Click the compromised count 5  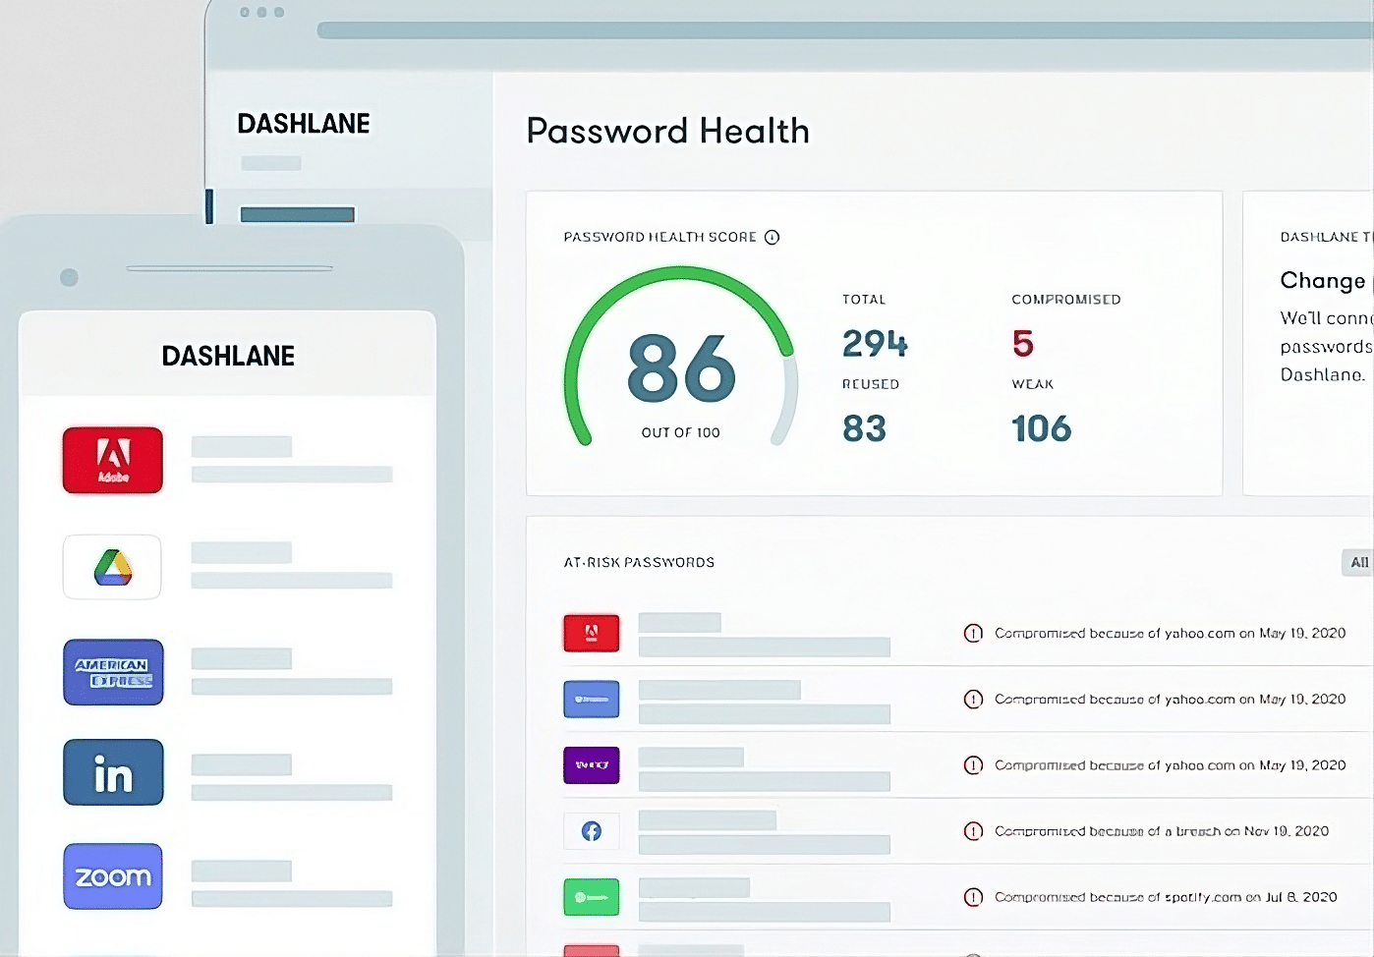click(1023, 343)
